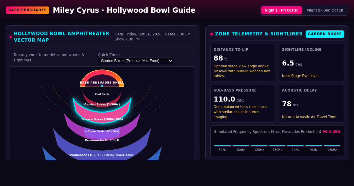Click the Miley Cyrus · Hollywood Bowl Guide title
The height and width of the screenshot is (186, 354).
pos(124,10)
